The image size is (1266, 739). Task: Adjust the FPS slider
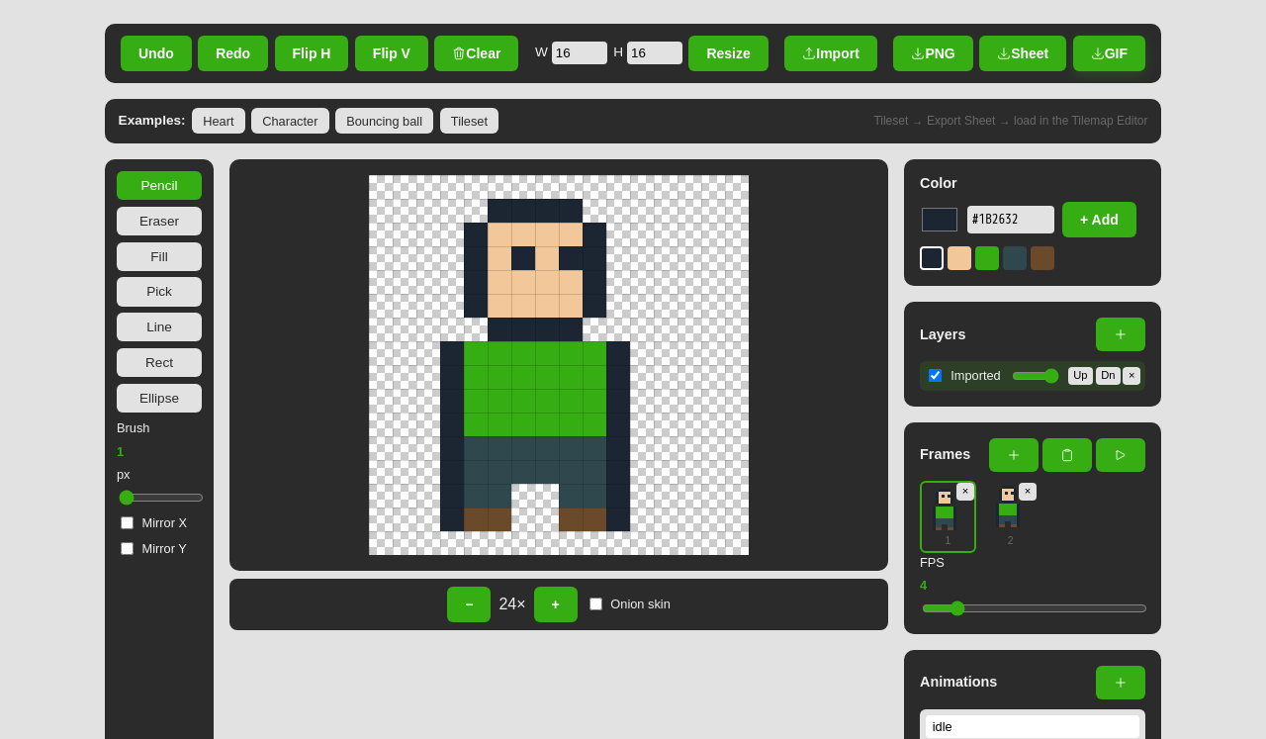[1035, 608]
